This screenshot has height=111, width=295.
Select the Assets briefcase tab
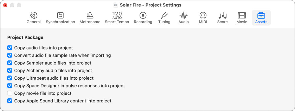coord(261,16)
